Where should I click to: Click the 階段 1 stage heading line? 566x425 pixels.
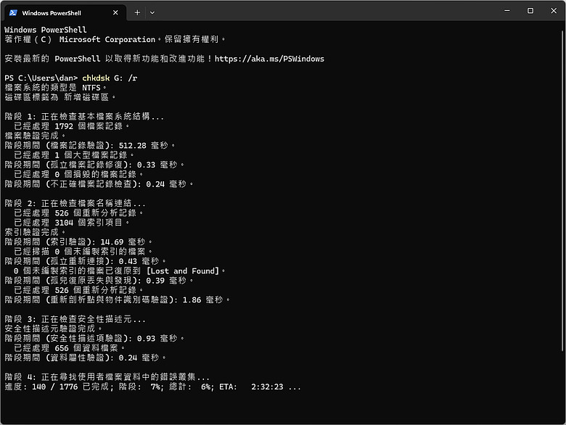click(84, 117)
